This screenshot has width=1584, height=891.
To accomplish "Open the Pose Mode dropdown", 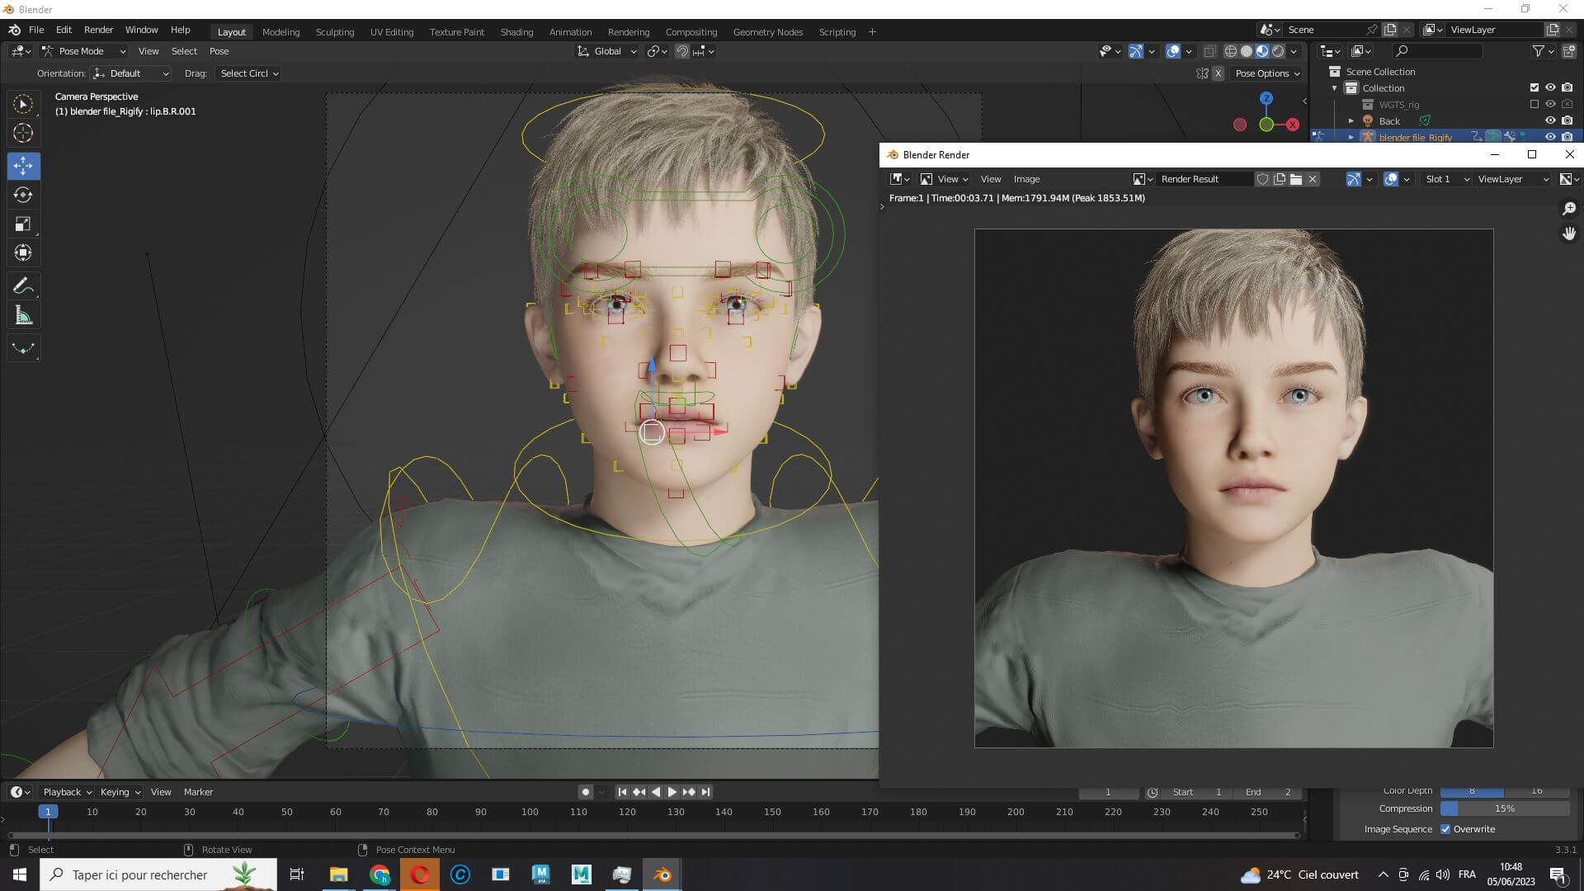I will [x=84, y=51].
